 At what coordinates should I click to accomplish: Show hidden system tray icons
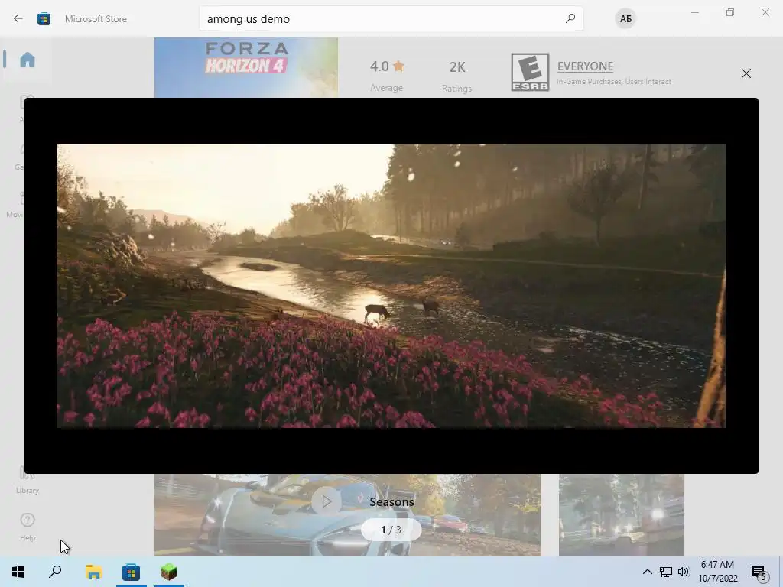click(647, 572)
